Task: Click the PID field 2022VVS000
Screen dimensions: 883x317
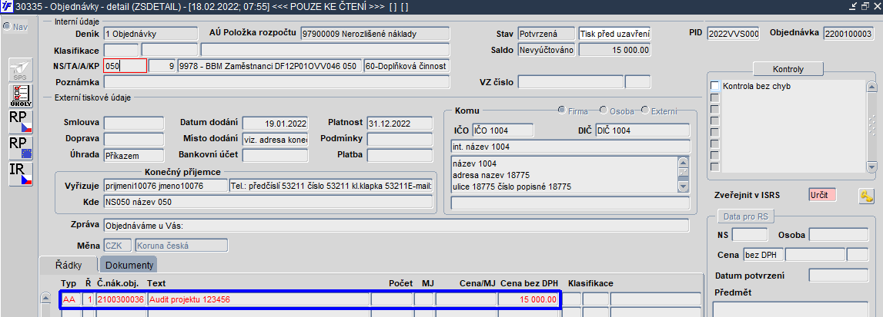Action: (734, 34)
